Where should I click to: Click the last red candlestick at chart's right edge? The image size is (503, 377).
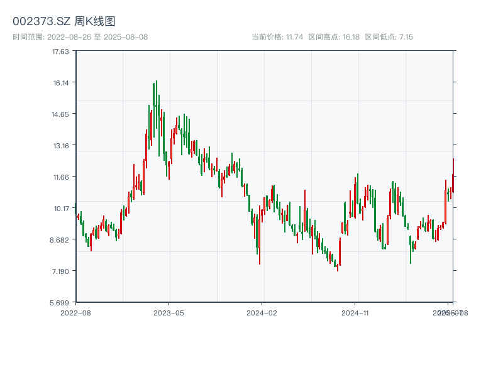coord(453,175)
